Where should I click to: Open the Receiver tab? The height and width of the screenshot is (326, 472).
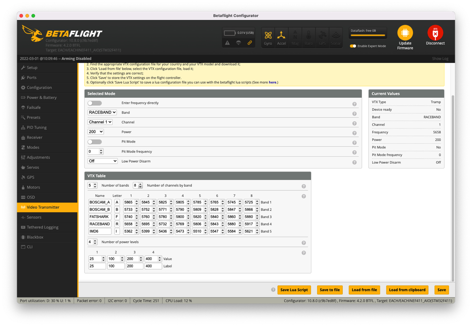tap(47, 137)
